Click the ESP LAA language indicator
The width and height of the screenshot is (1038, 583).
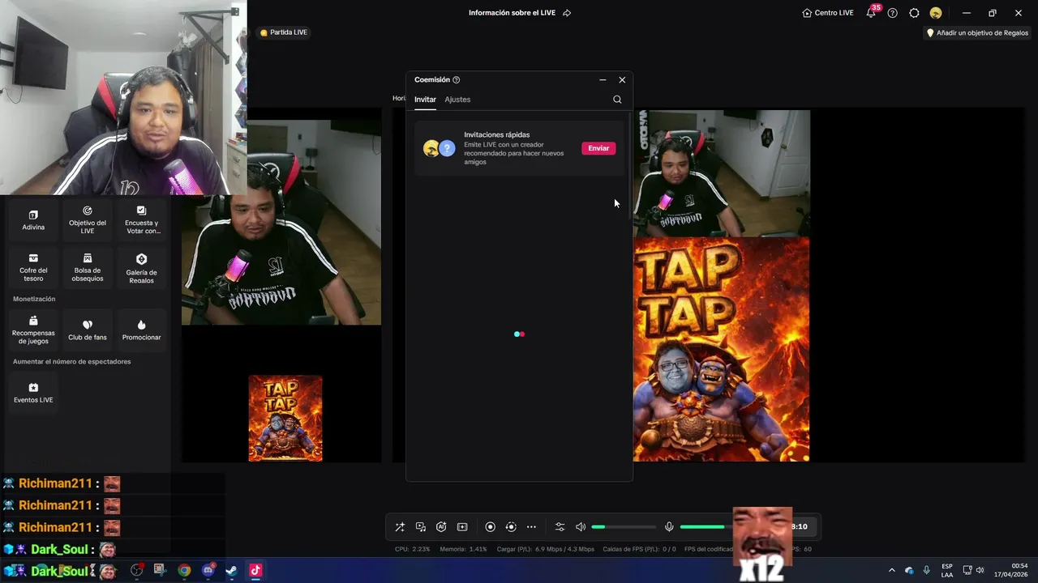947,570
